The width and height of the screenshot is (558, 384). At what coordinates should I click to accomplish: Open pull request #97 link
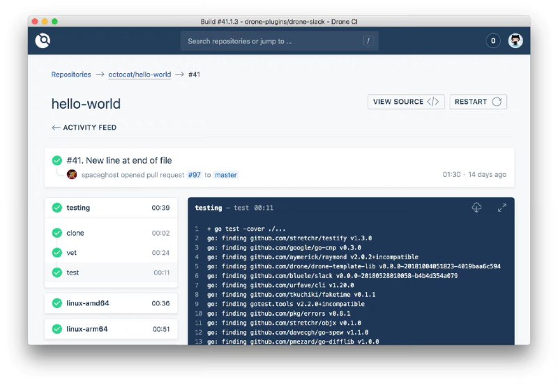(x=194, y=175)
